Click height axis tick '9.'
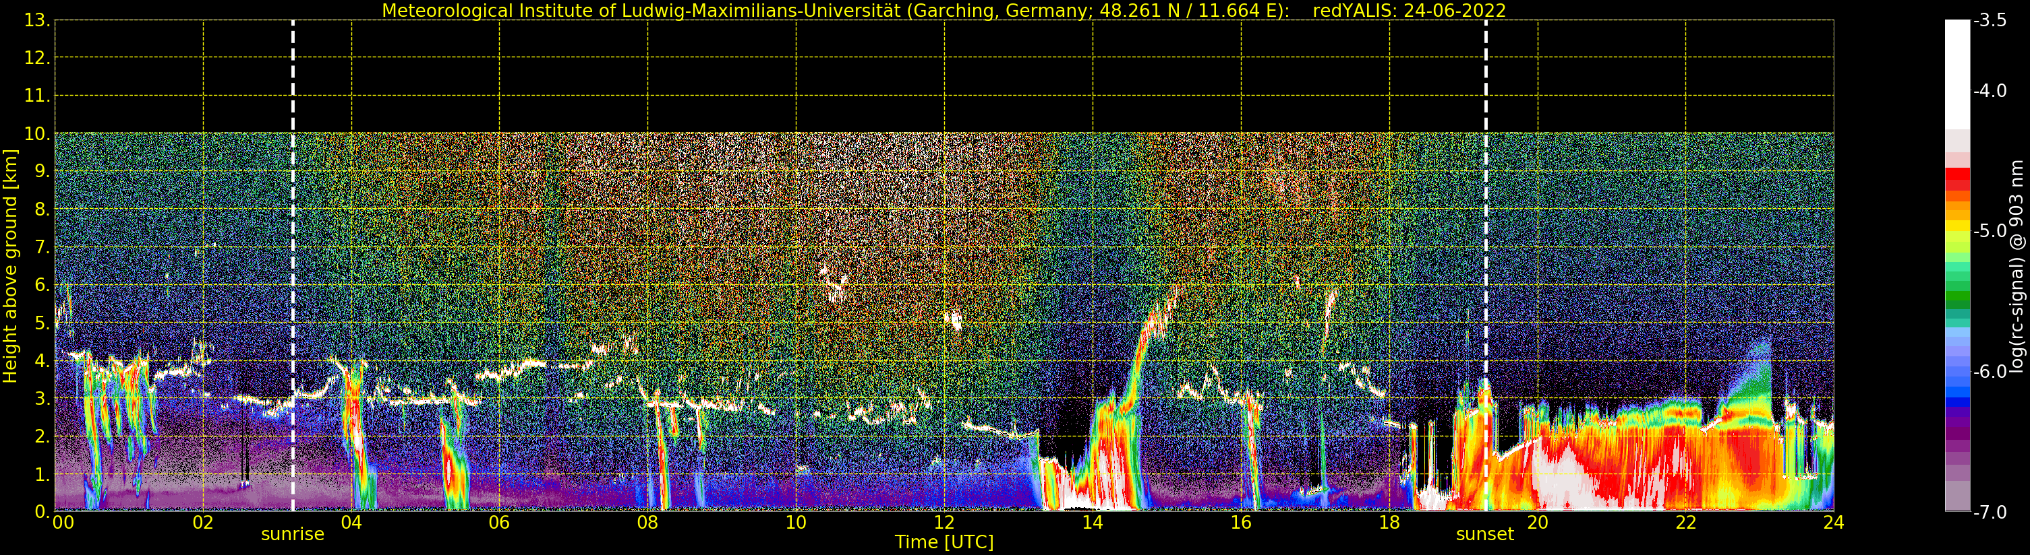The height and width of the screenshot is (555, 2030). pyautogui.click(x=42, y=172)
